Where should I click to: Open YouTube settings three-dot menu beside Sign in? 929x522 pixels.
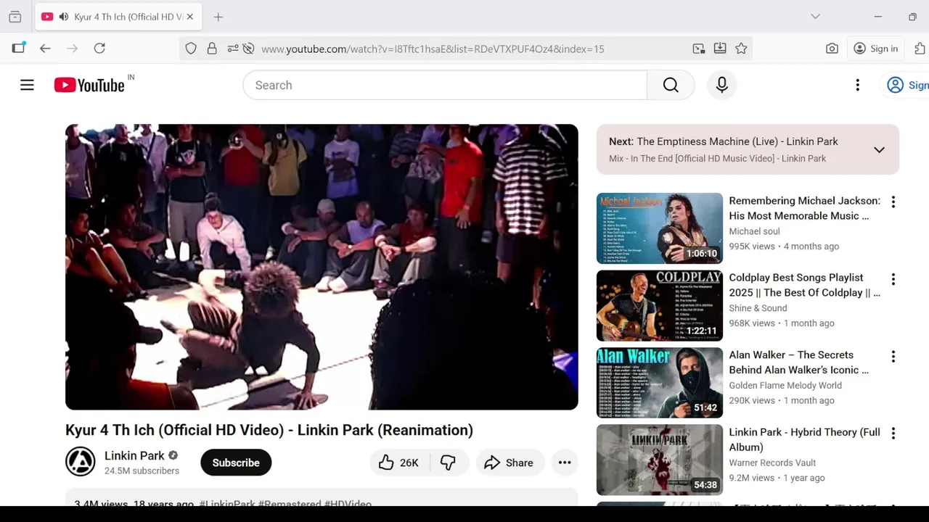pos(857,85)
